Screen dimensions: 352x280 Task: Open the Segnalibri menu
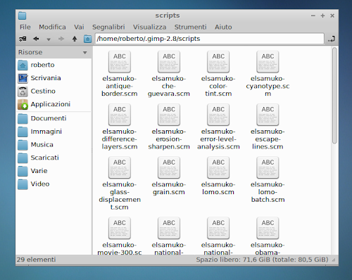(108, 27)
